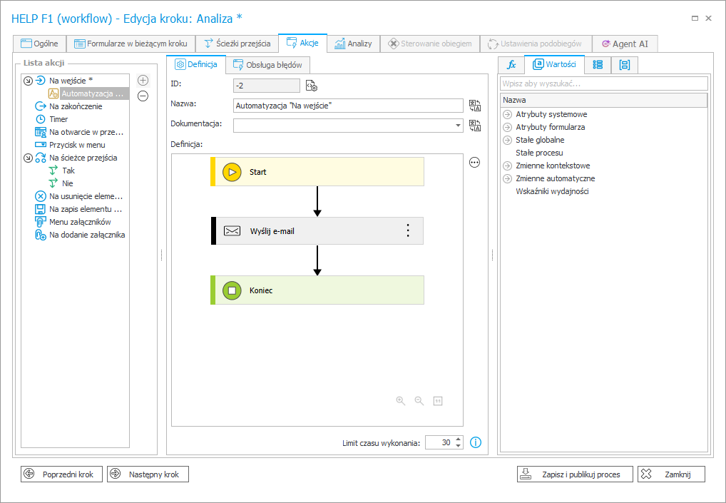Viewport: 726px width, 503px height.
Task: Expand Atrybuty systemowe node
Action: pyautogui.click(x=507, y=114)
